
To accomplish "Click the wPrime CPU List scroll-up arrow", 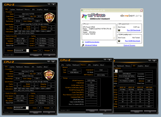I will (114, 27).
